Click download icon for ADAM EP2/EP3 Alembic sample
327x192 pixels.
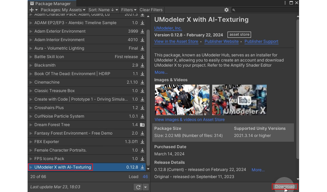tap(142, 23)
